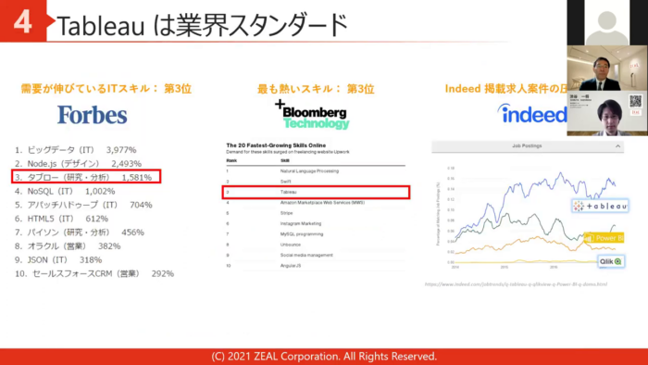Image resolution: width=648 pixels, height=365 pixels.
Task: Click the man in suit video thumbnail
Action: [x=607, y=69]
